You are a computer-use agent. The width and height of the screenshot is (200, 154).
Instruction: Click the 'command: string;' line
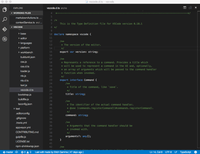coord(77,115)
